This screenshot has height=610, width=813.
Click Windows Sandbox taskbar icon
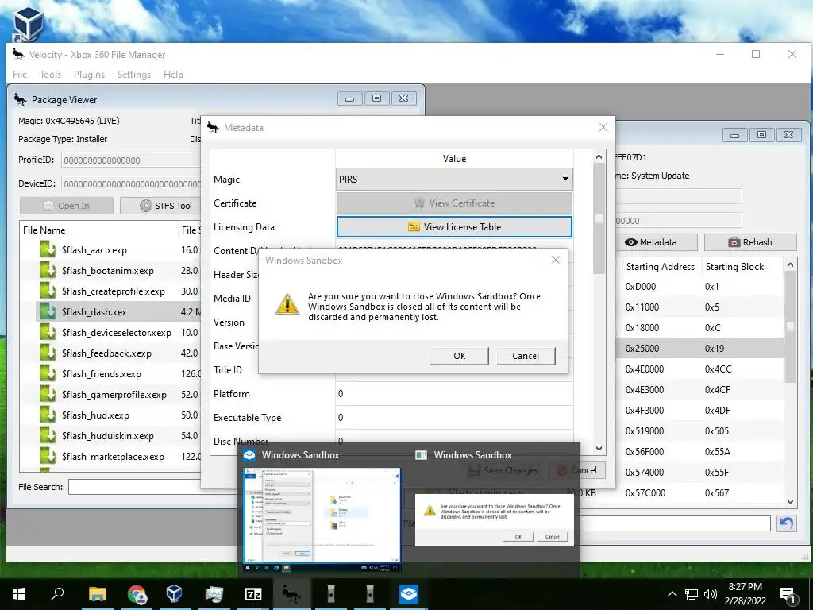409,594
